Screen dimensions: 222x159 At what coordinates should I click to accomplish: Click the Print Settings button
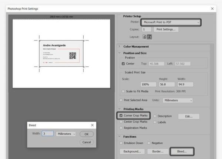[166, 29]
